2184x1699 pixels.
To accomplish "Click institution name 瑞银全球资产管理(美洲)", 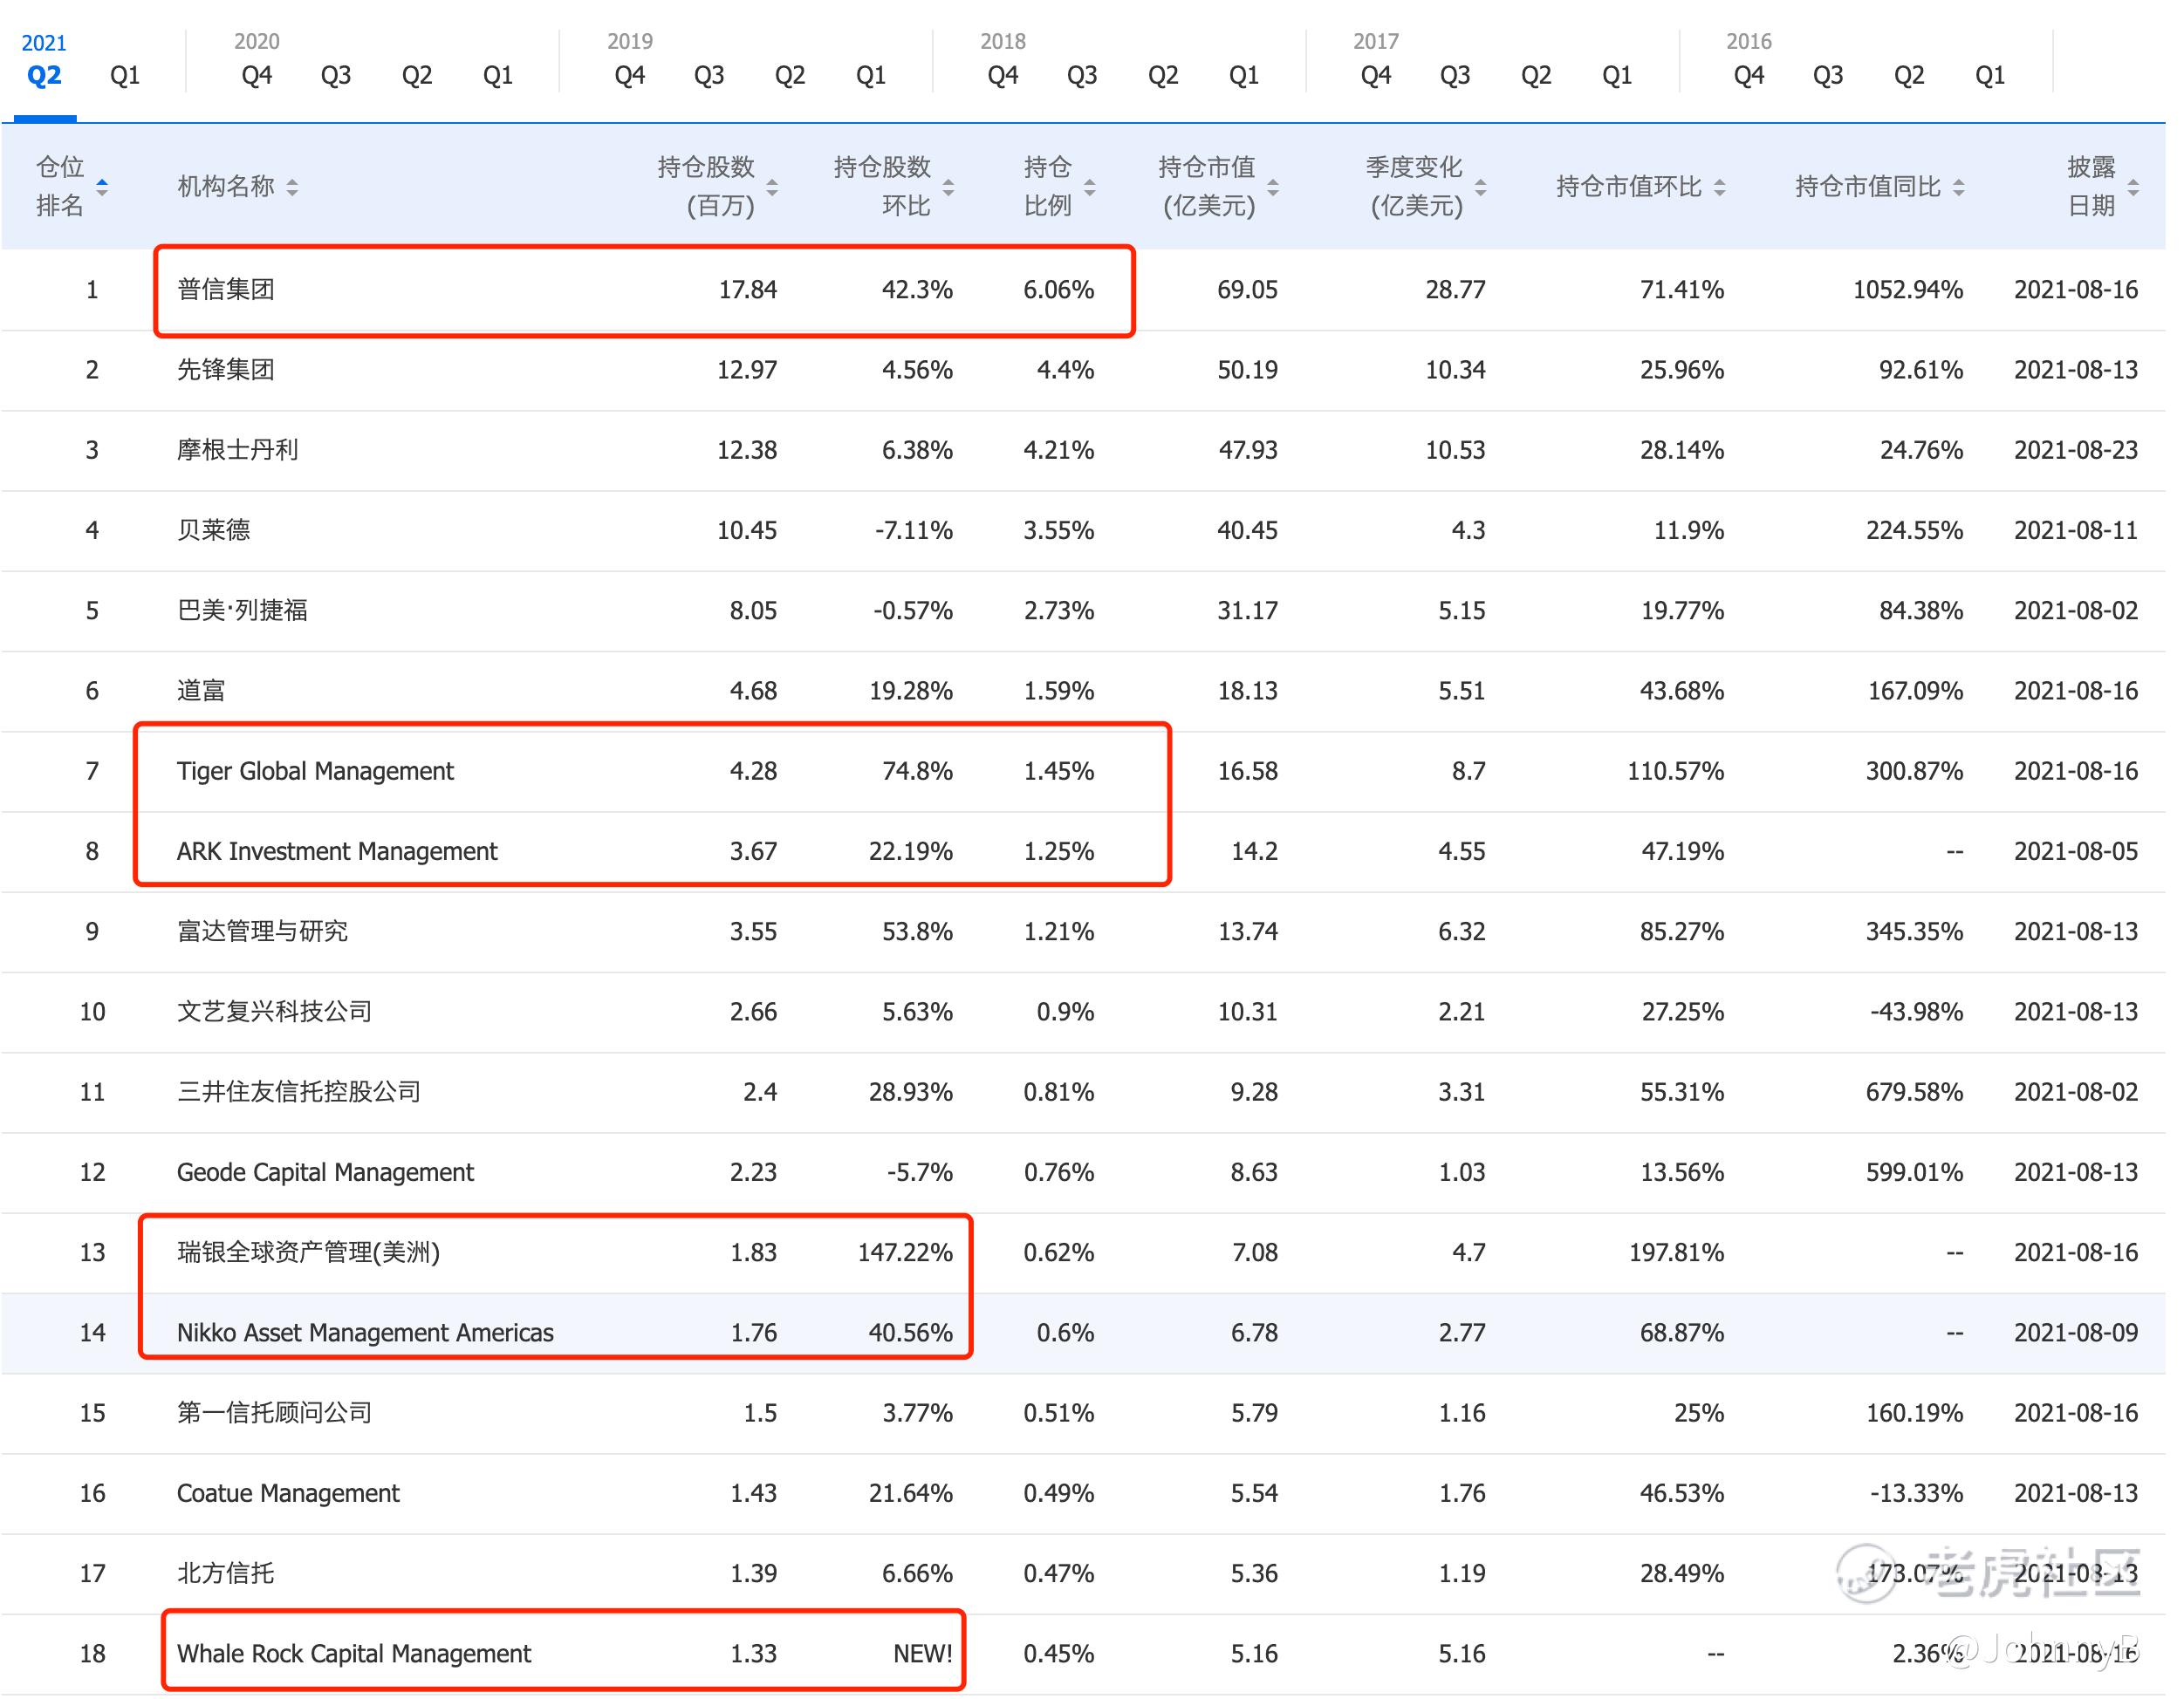I will tap(308, 1252).
